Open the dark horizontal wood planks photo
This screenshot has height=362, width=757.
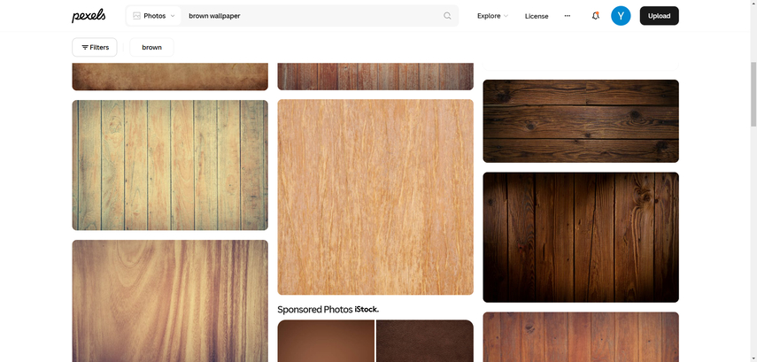[x=581, y=121]
